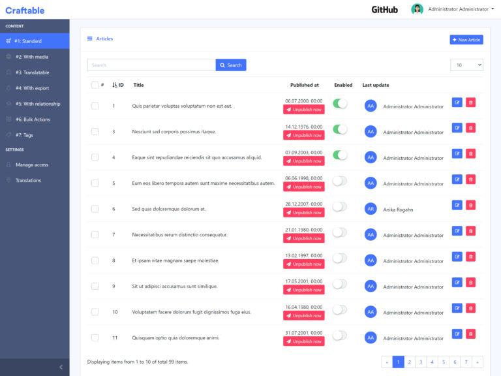Select the checkbox for article 7

[x=95, y=235]
